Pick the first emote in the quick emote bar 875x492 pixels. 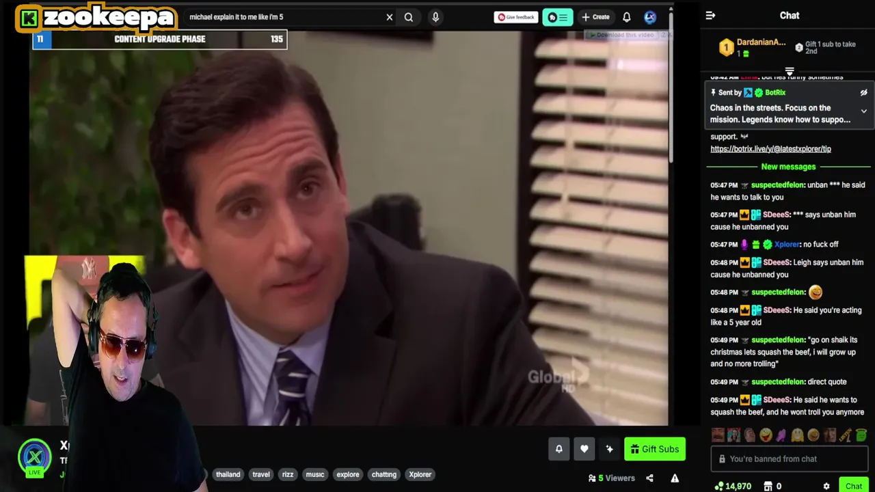coord(718,435)
